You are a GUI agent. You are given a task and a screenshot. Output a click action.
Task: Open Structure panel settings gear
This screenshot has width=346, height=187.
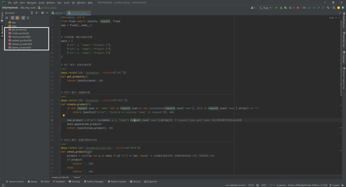tap(42, 13)
